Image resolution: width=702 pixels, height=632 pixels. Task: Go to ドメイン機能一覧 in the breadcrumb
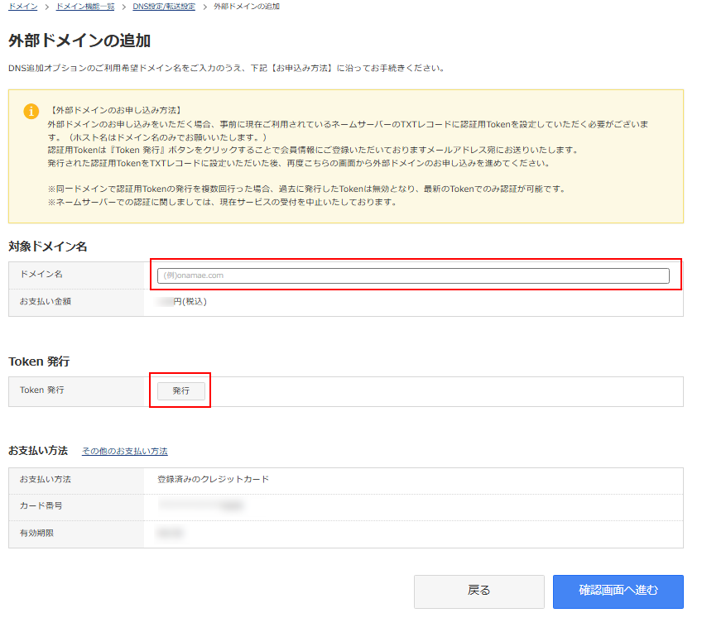(x=84, y=7)
